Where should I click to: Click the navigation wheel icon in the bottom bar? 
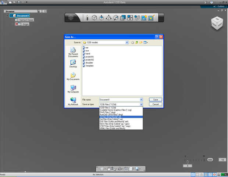[102, 169]
